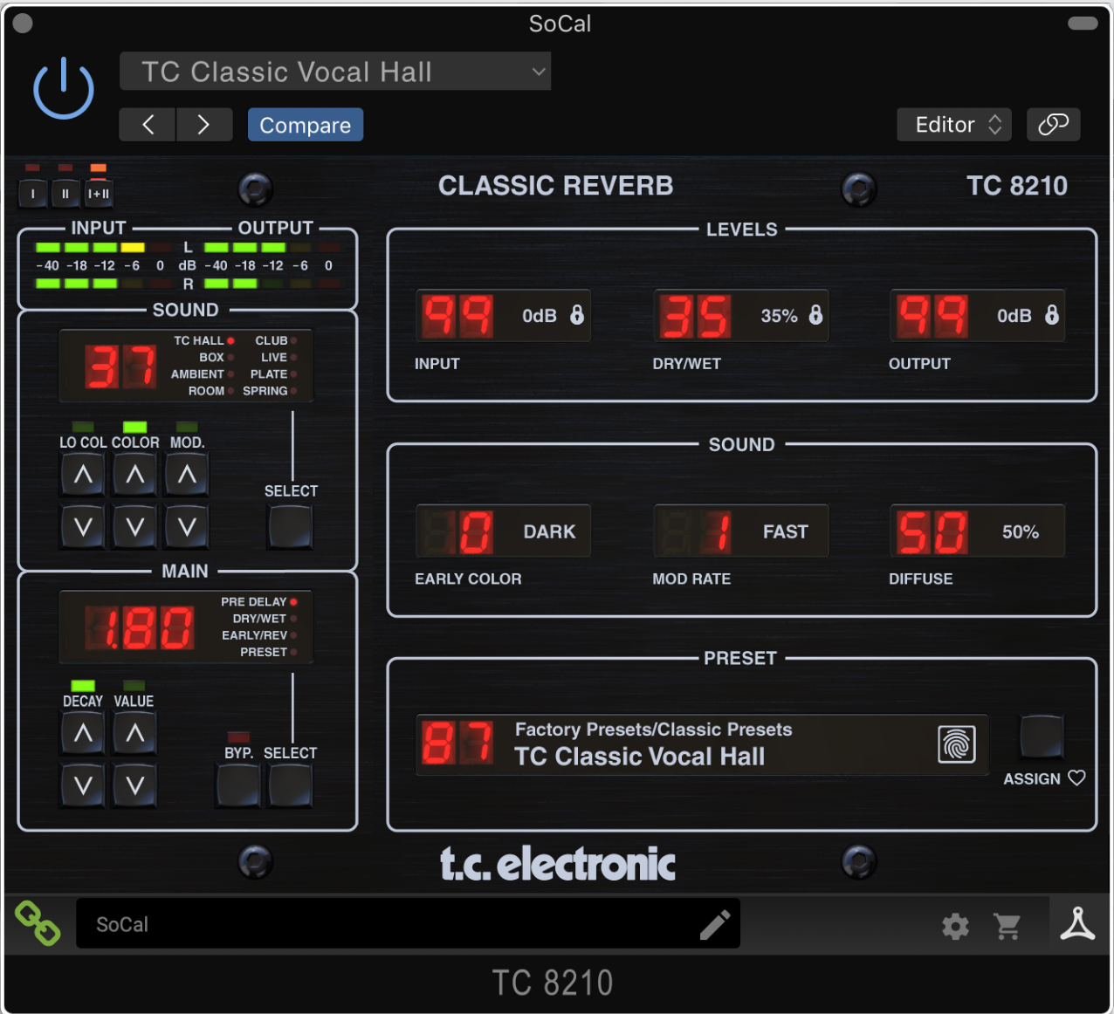Click the BYP. bypass button

pos(238,785)
